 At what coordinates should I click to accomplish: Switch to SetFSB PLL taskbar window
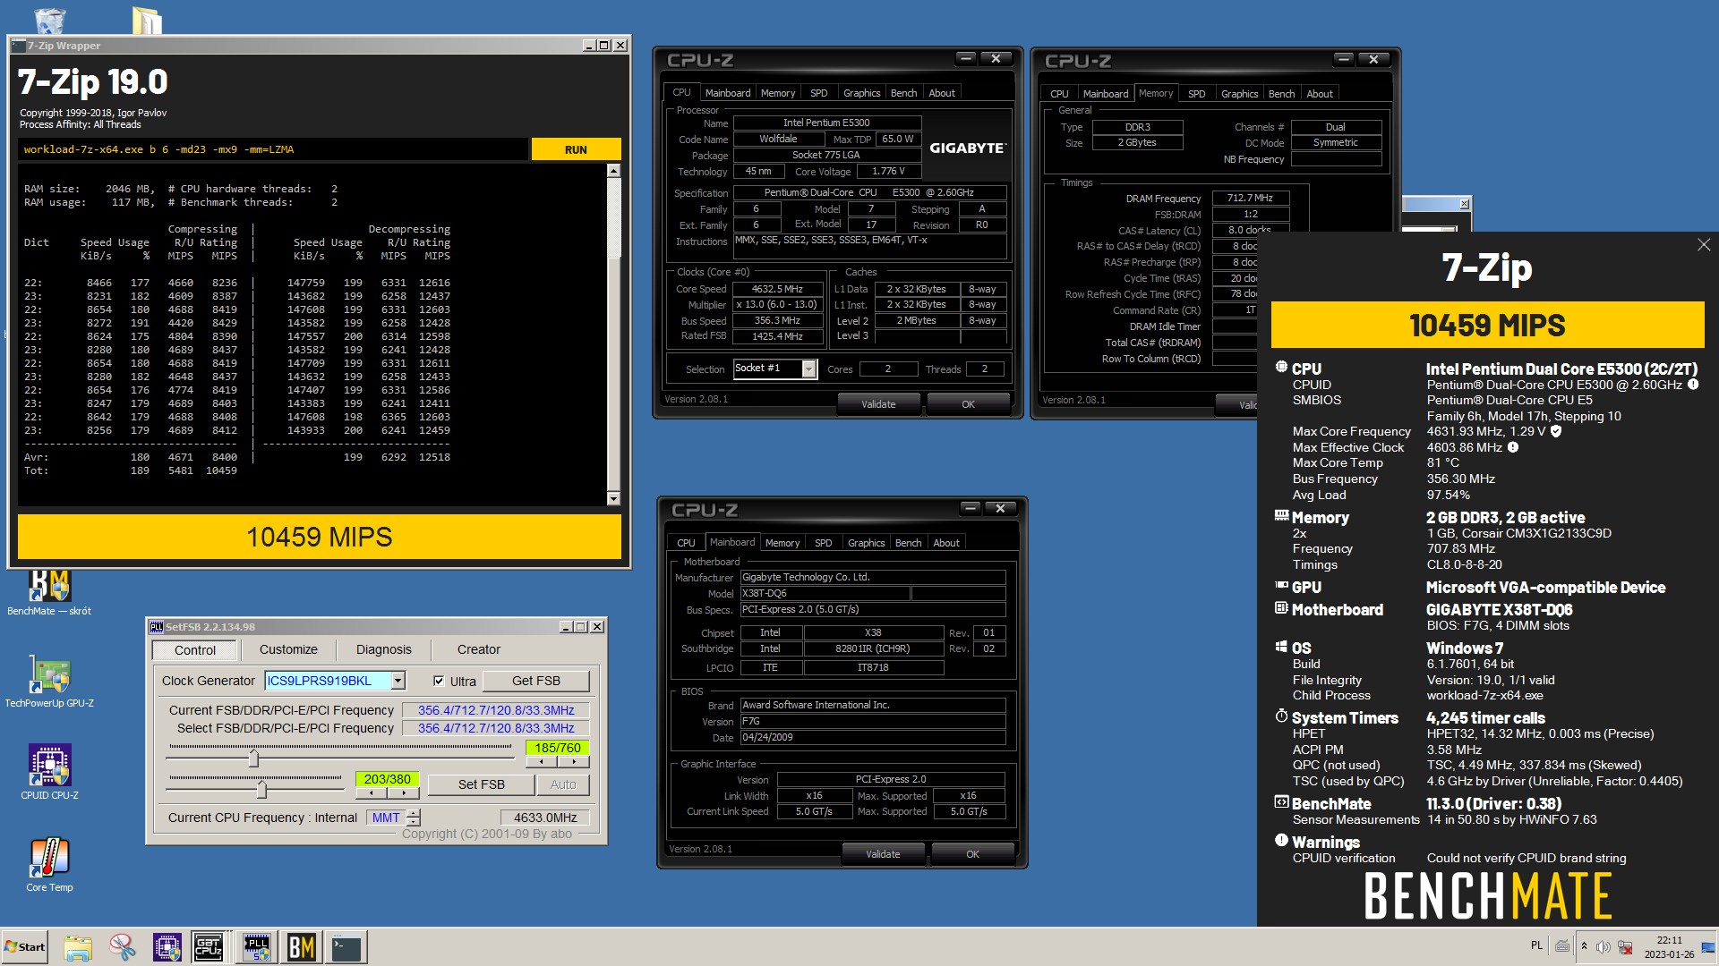[x=256, y=947]
